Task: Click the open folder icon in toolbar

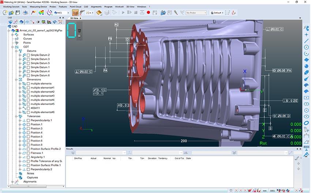Action: pyautogui.click(x=11, y=13)
